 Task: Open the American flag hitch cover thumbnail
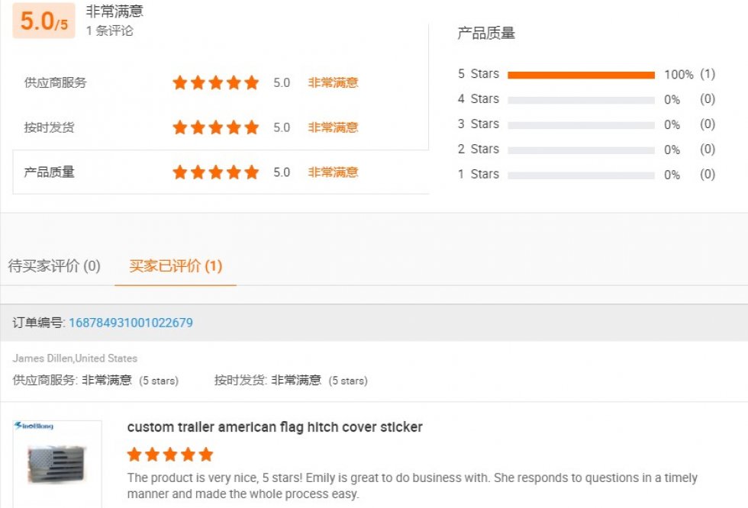(56, 464)
